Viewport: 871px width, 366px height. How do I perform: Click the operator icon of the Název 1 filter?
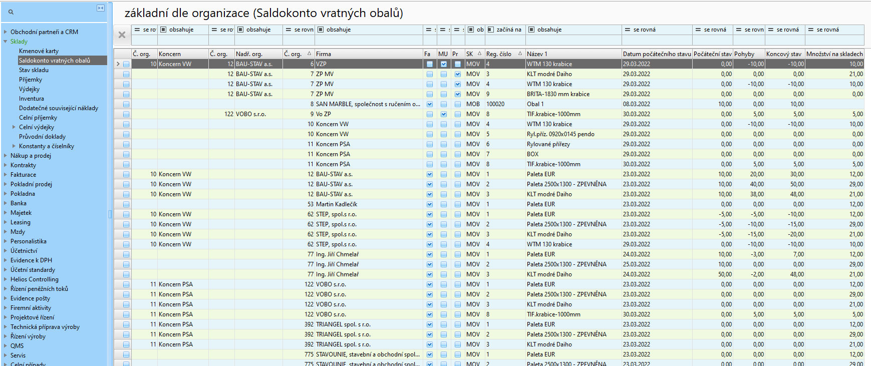click(531, 30)
